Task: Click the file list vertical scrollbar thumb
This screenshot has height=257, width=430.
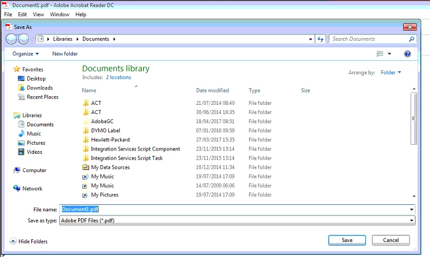Action: point(413,118)
